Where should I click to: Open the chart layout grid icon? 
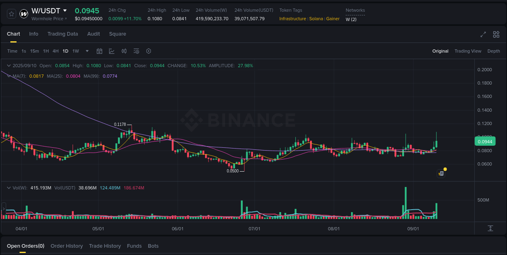click(496, 34)
